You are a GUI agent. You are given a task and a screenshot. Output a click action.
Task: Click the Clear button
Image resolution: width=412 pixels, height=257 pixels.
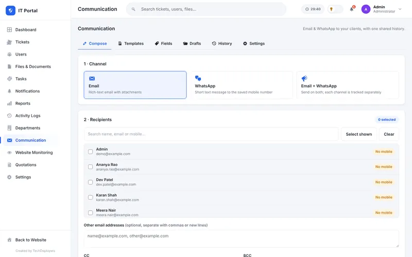click(389, 134)
